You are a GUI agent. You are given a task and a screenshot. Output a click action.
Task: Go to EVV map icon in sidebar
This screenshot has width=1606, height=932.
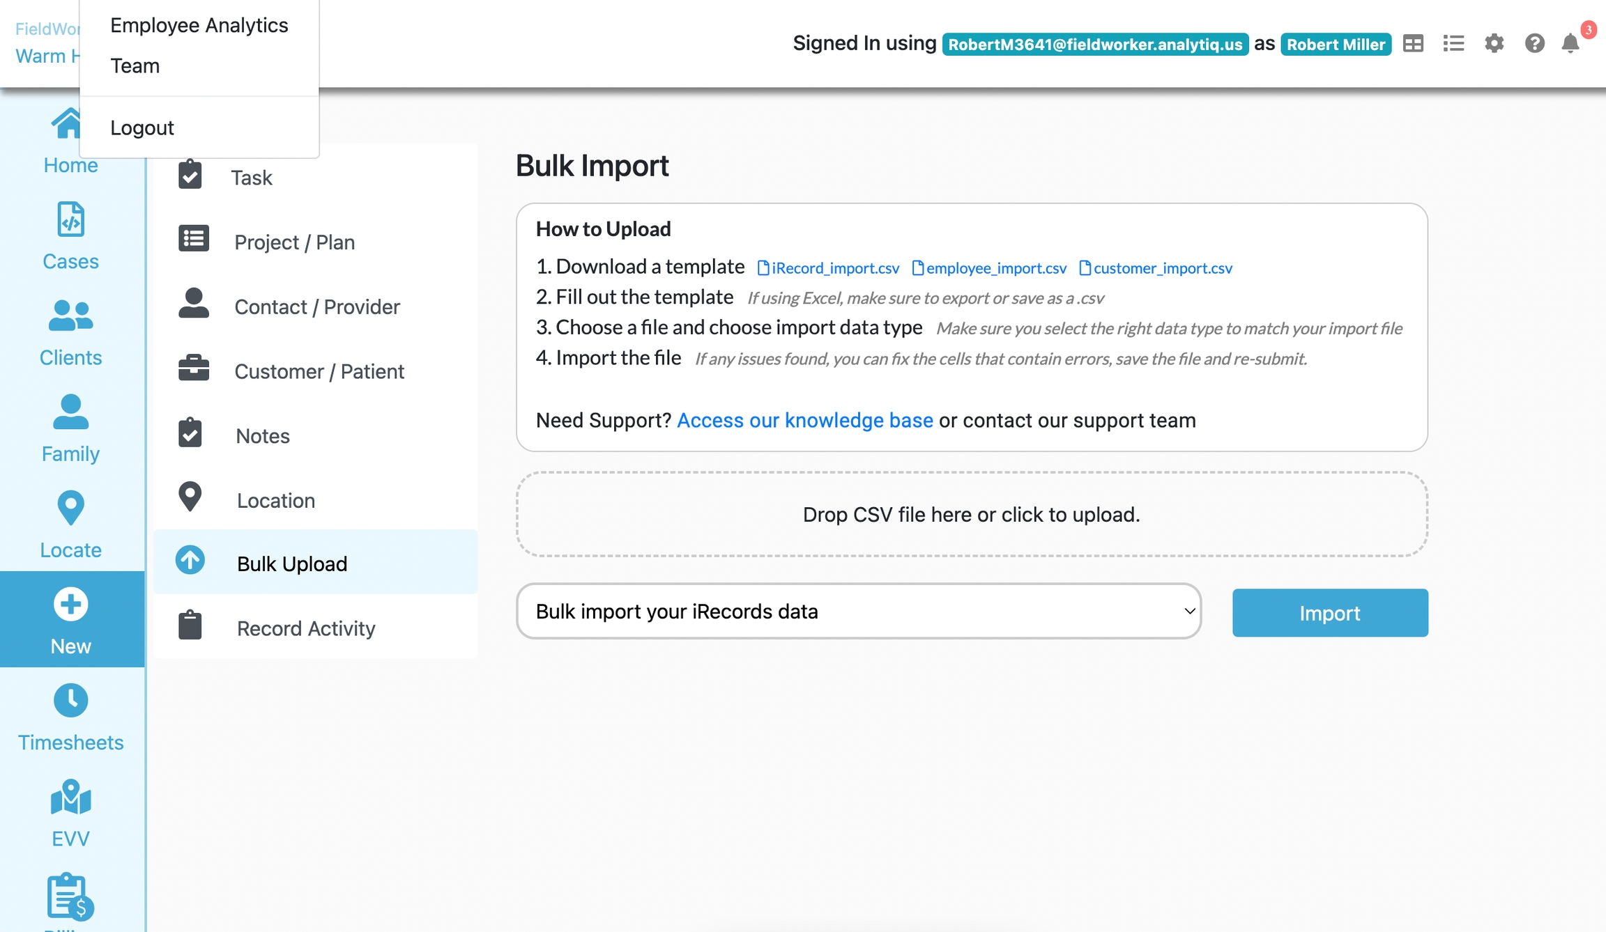point(70,797)
